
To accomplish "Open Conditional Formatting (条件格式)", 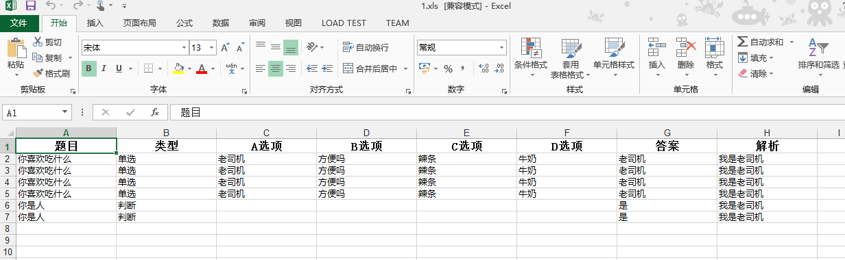I will (531, 57).
